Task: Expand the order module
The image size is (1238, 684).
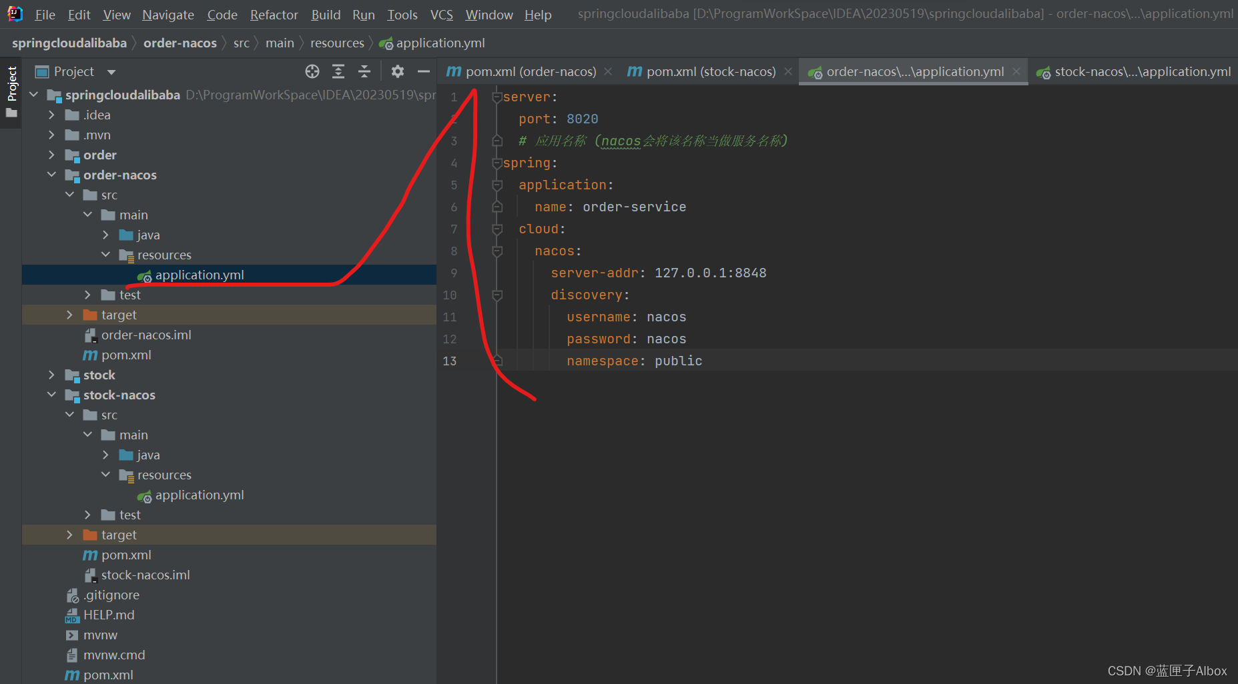Action: (51, 155)
